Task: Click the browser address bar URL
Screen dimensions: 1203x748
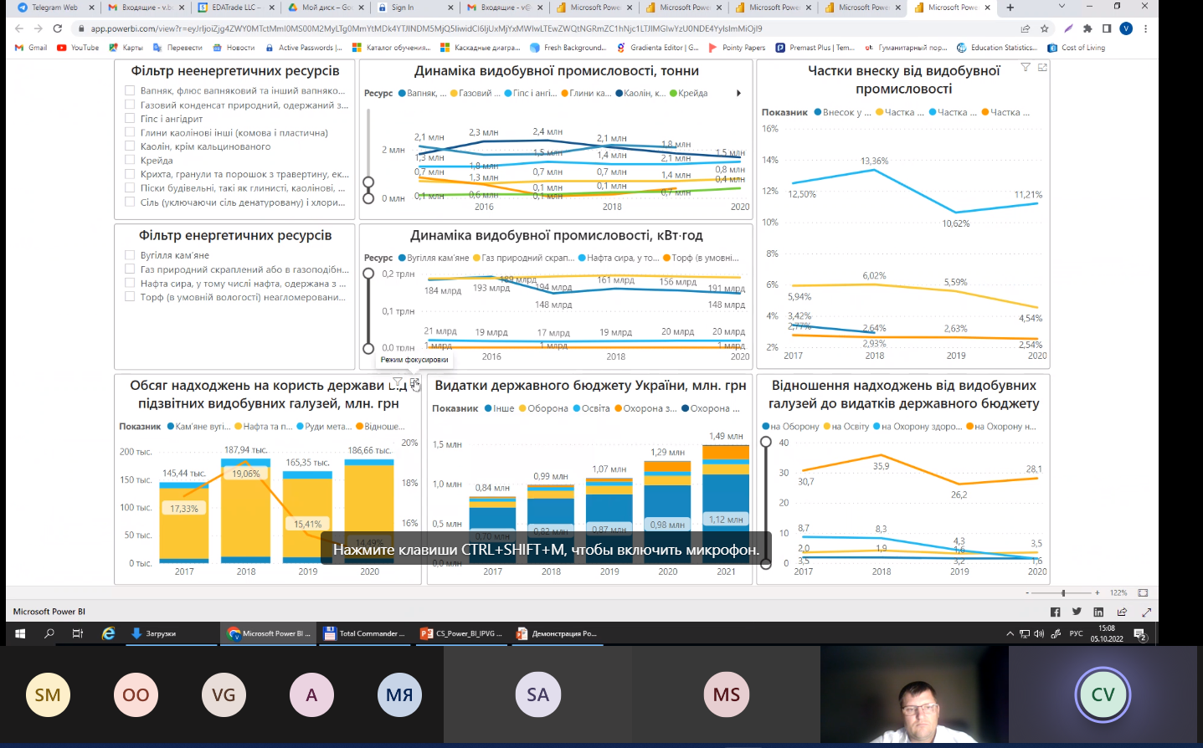Action: 427,28
